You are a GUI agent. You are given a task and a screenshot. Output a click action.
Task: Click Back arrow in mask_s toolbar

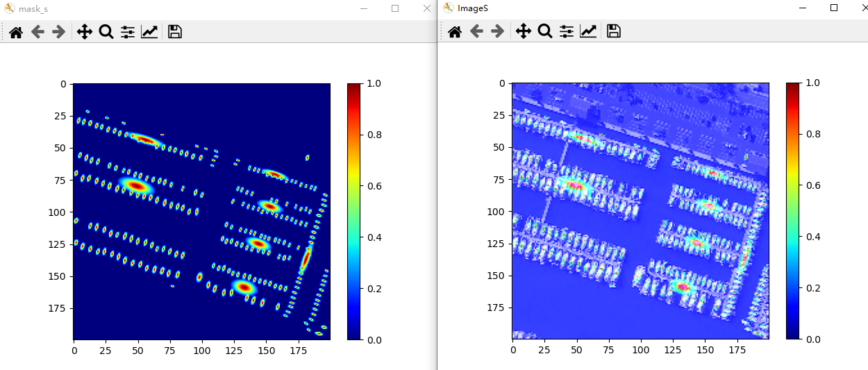click(37, 32)
